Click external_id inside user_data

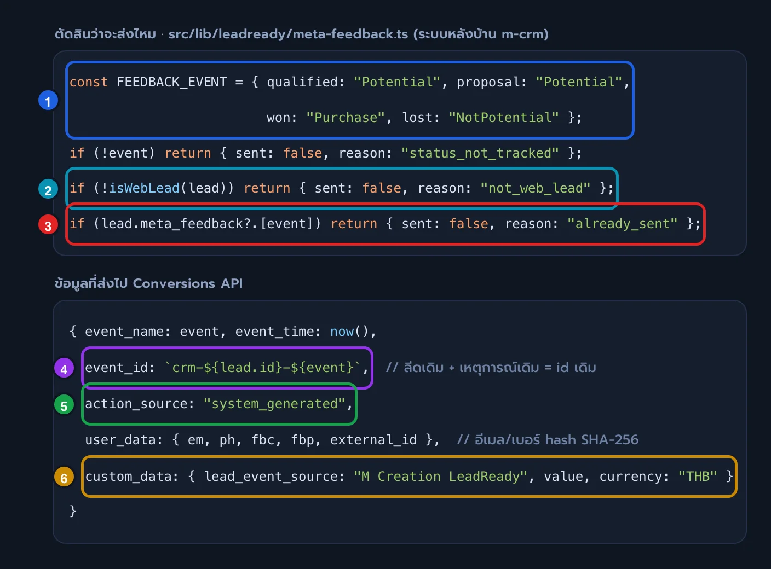click(373, 440)
